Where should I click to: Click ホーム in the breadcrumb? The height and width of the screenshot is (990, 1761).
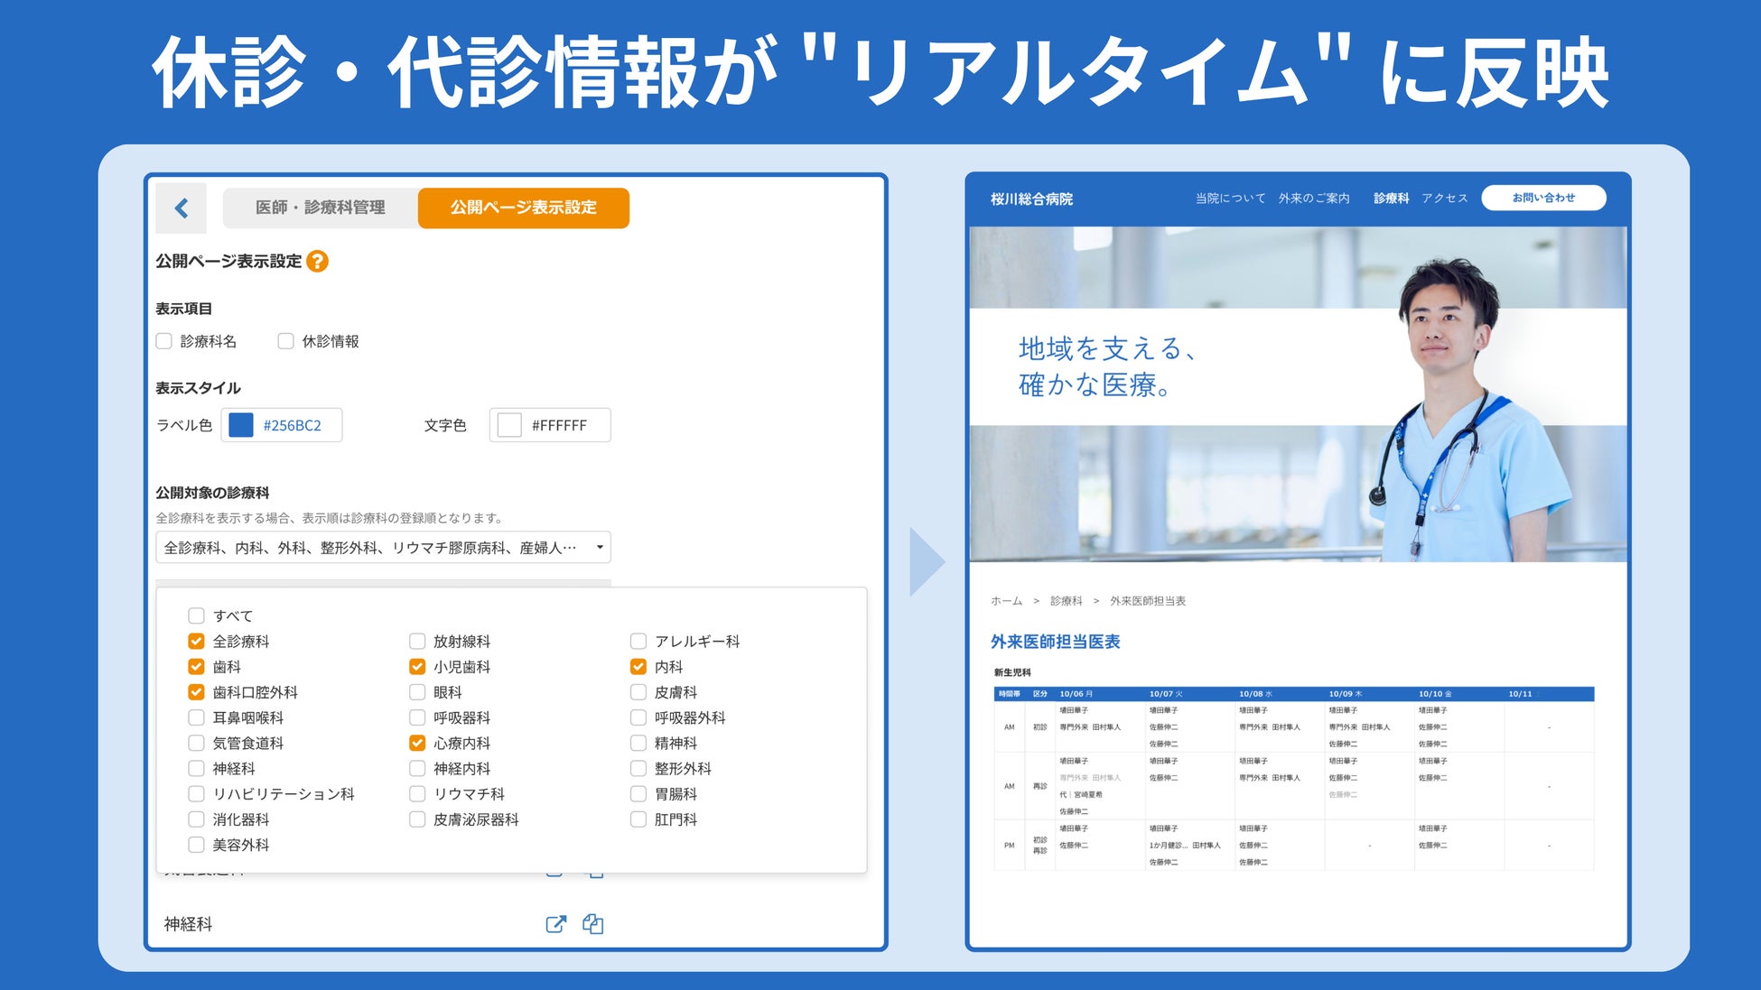[x=1006, y=601]
